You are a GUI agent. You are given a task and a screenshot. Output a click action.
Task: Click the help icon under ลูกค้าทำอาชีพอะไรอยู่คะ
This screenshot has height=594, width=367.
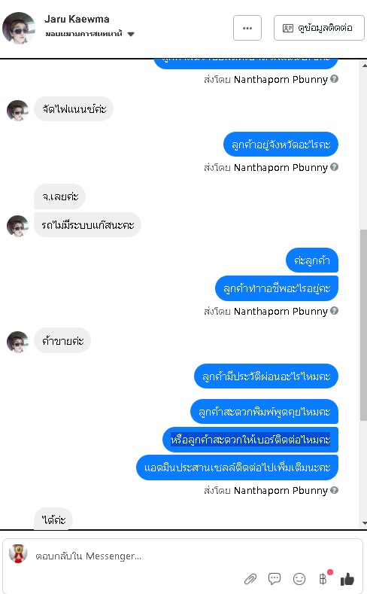click(x=334, y=311)
